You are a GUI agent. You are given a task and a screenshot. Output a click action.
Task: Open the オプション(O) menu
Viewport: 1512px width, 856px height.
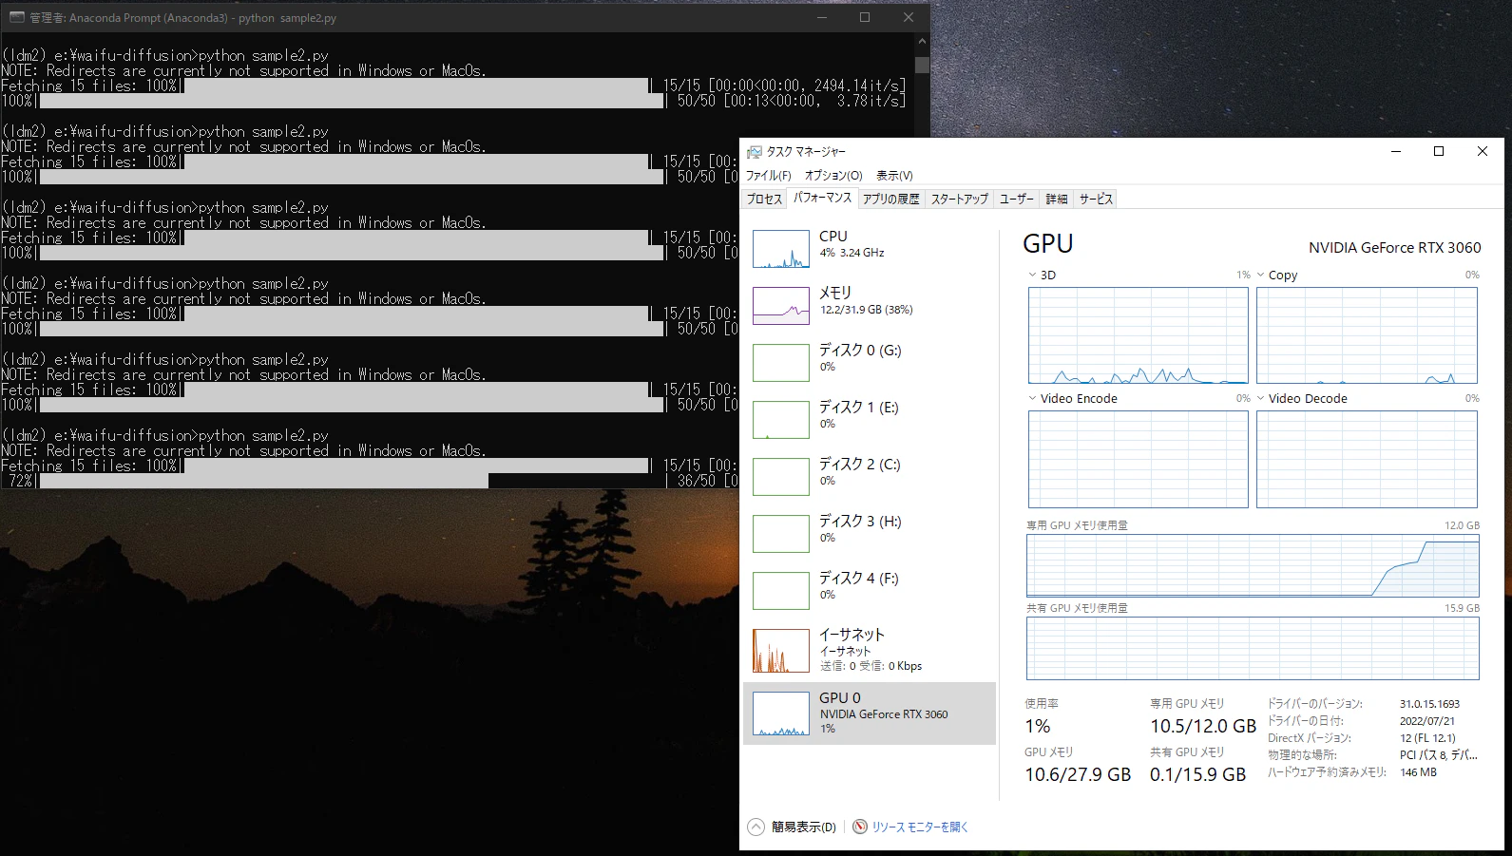[x=833, y=176]
